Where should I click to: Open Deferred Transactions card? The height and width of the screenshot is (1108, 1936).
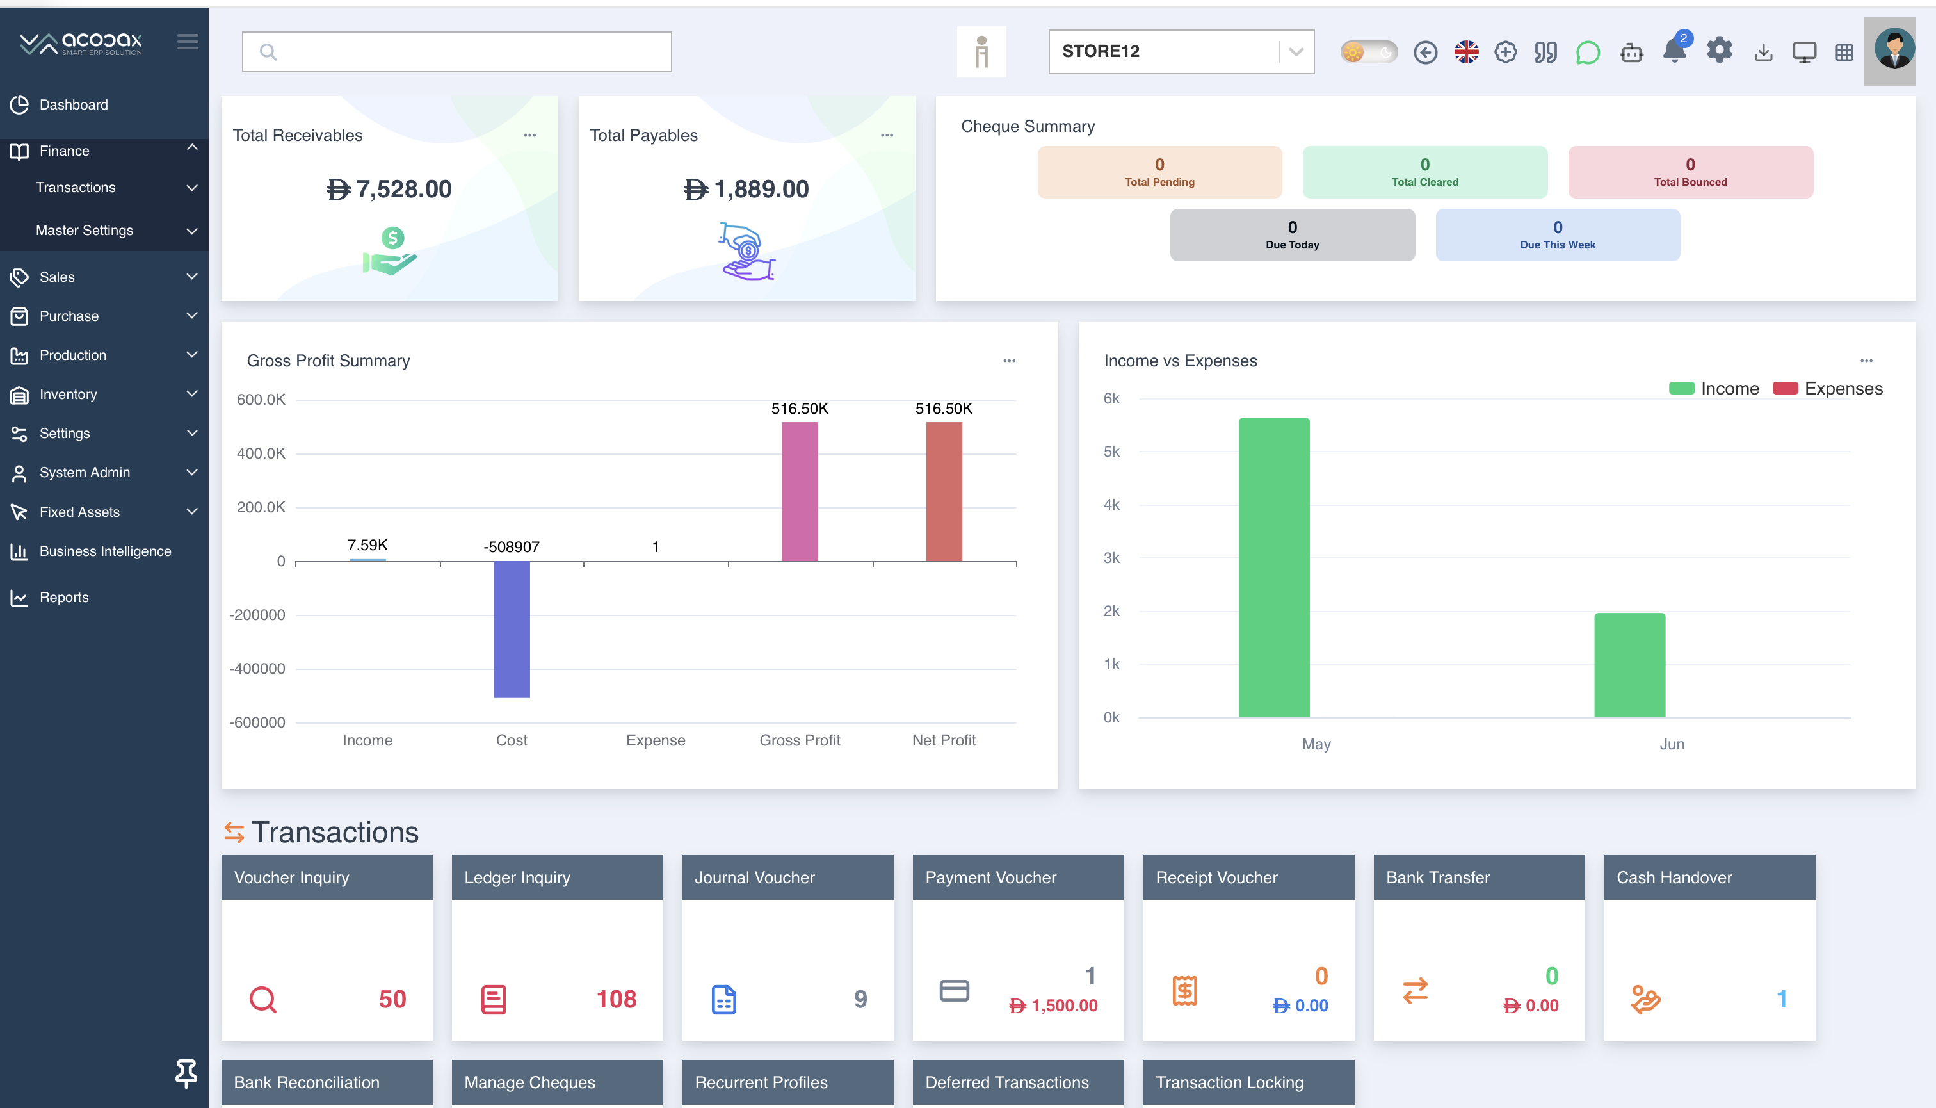1018,1082
